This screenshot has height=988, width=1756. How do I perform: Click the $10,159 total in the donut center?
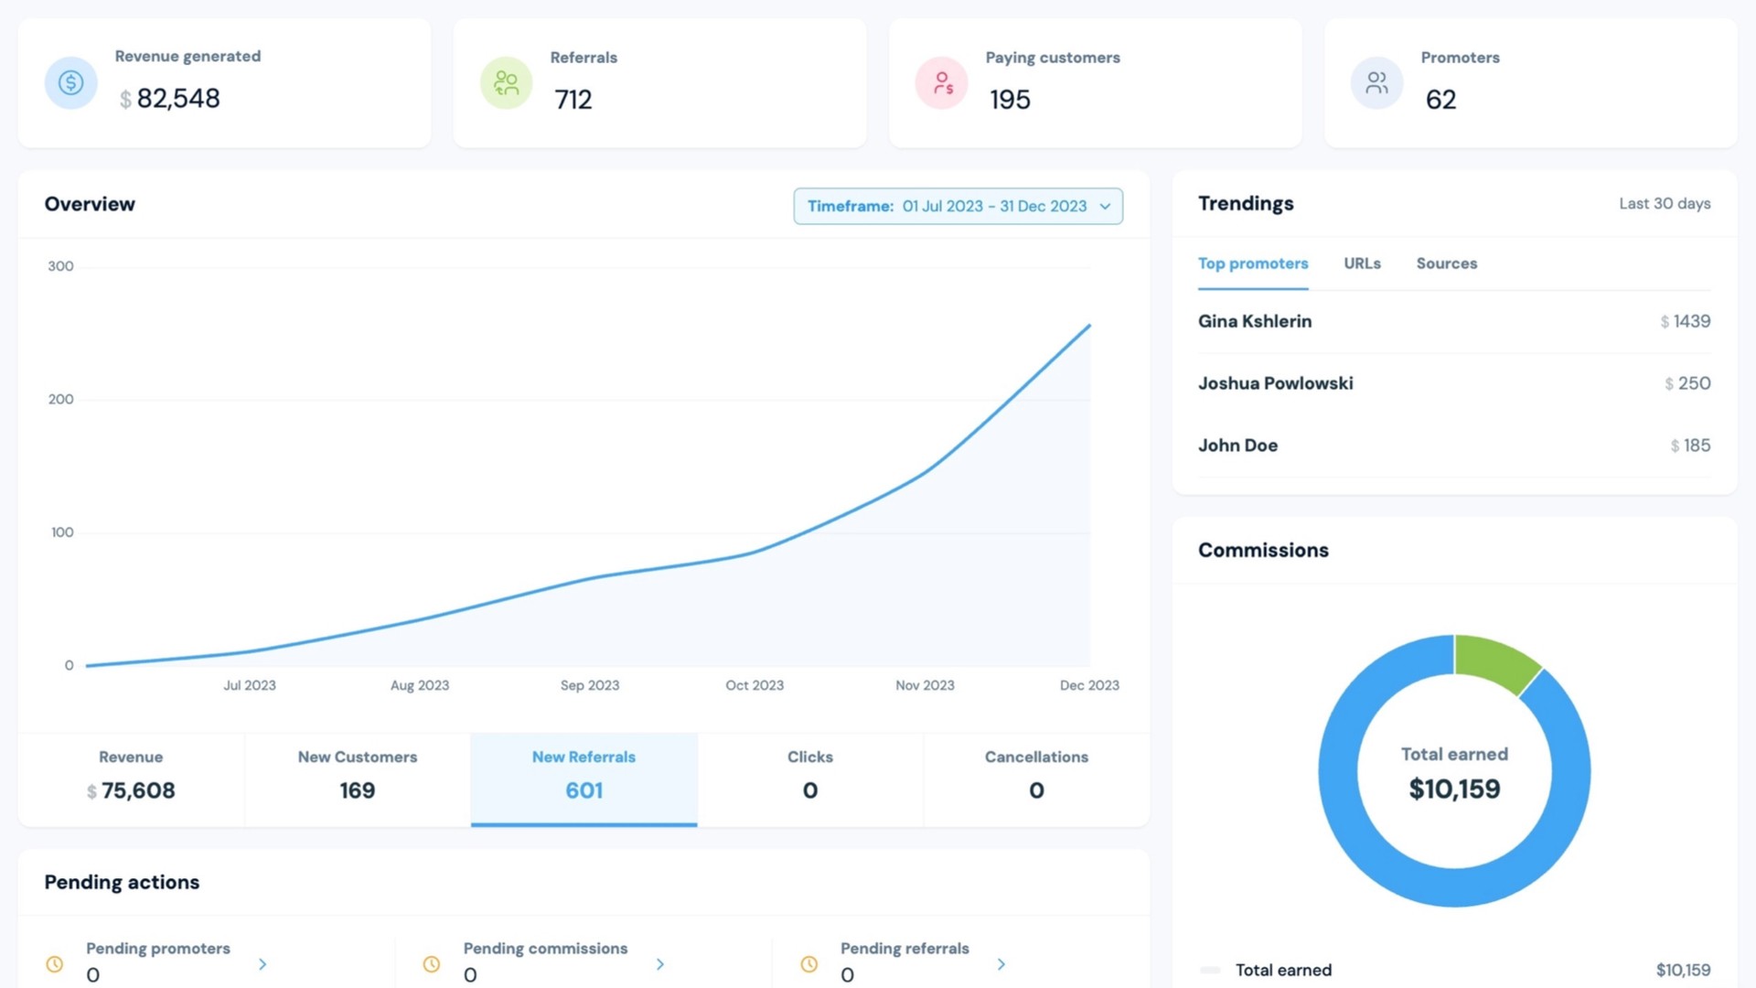1454,789
